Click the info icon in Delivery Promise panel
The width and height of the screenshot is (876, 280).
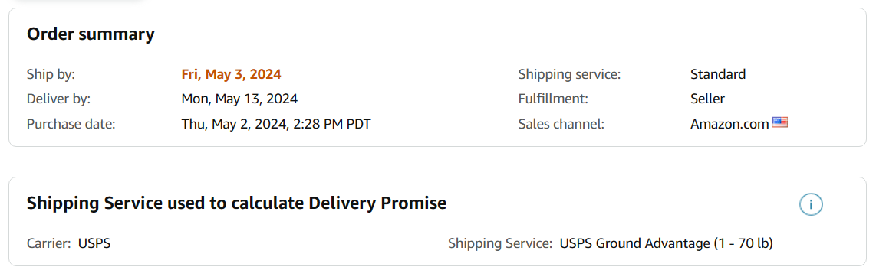coord(811,205)
